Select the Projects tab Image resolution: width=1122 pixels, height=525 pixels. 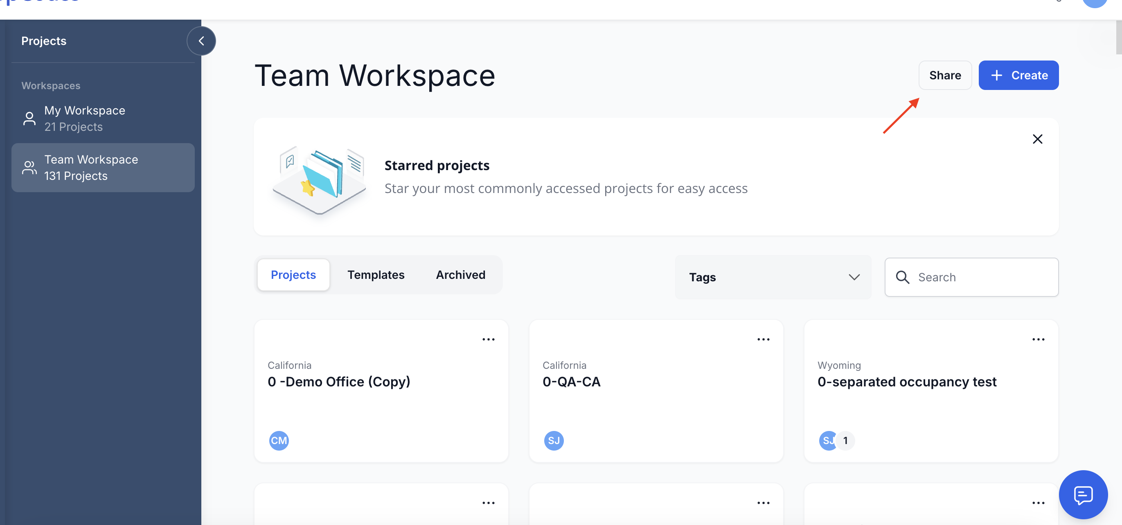293,275
